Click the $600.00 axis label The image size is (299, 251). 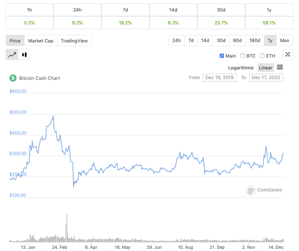[x=18, y=91]
